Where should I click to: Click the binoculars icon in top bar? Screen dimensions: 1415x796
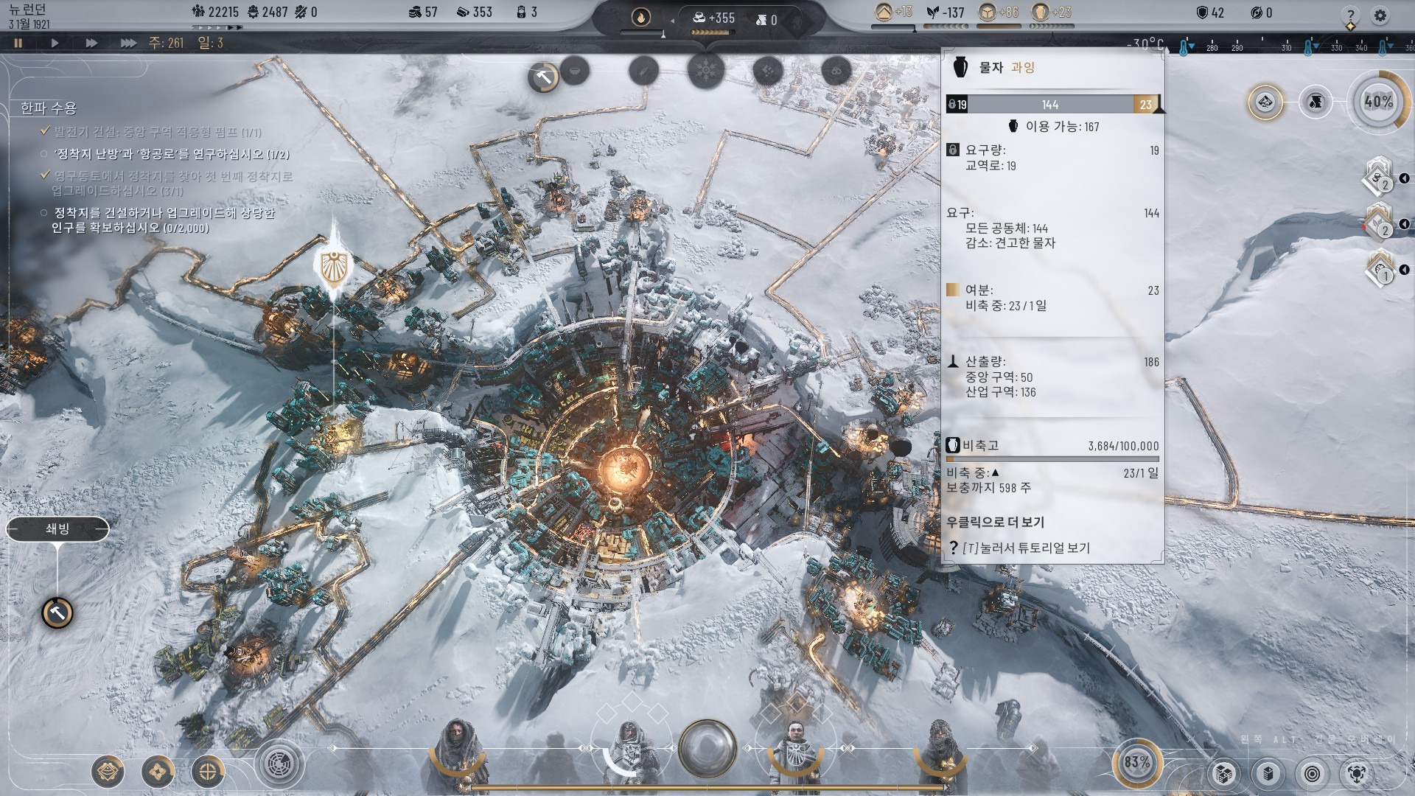point(836,71)
